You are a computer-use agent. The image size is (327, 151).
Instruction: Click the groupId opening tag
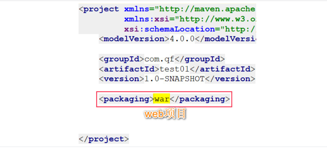[122, 59]
